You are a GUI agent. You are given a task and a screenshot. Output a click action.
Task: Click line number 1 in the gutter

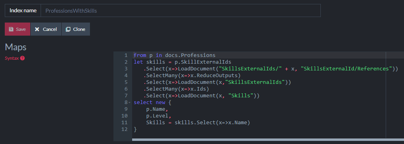(x=126, y=55)
